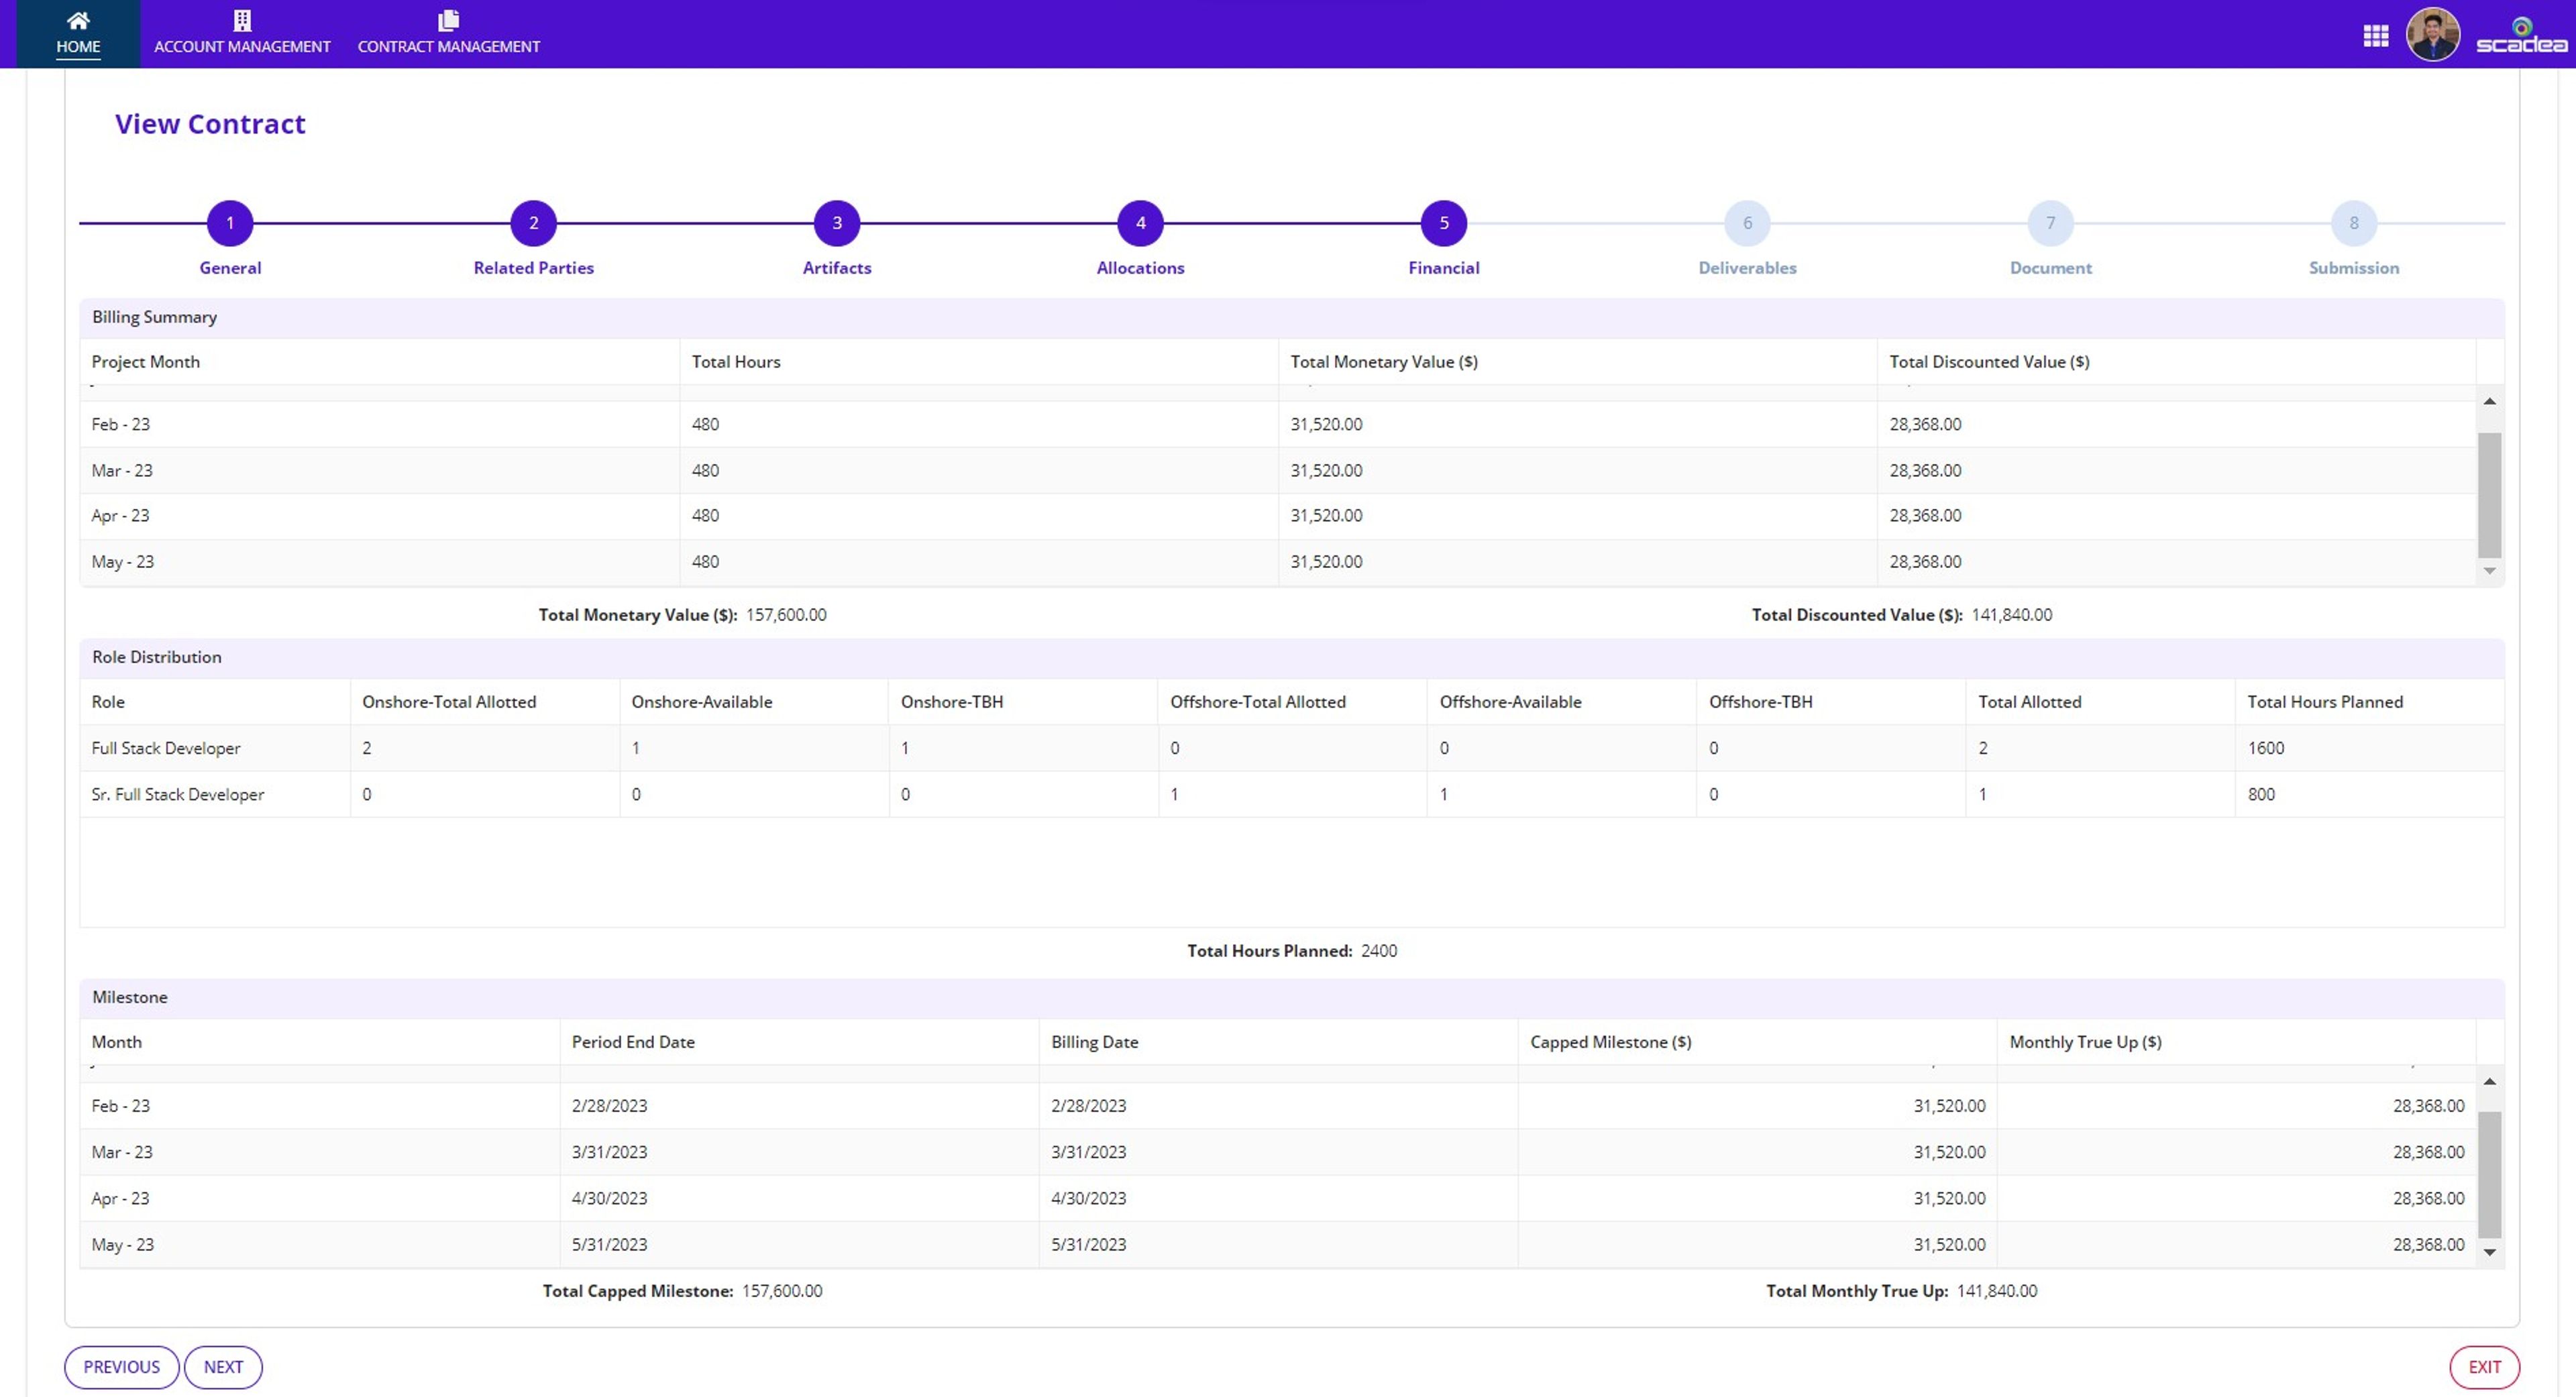Click Total Hours column header

pyautogui.click(x=979, y=362)
